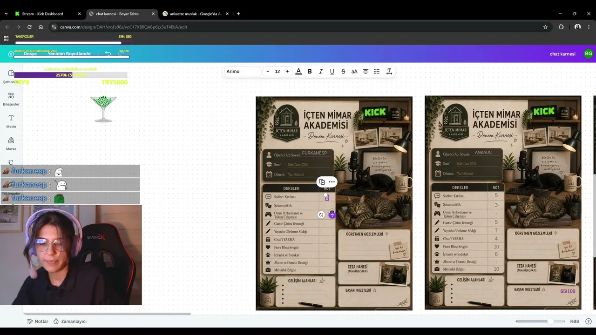Open the Bileşenler elements panel

(11, 99)
